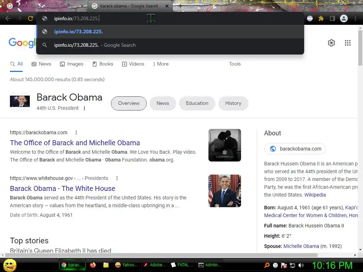Click the black-and-white Obama result thumbnail
Image resolution: width=363 pixels, height=272 pixels.
[224, 145]
